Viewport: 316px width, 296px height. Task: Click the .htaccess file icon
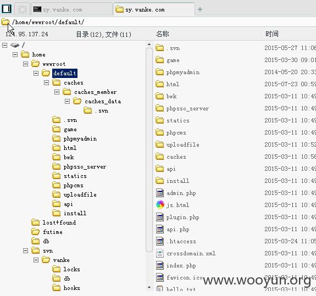click(x=160, y=241)
